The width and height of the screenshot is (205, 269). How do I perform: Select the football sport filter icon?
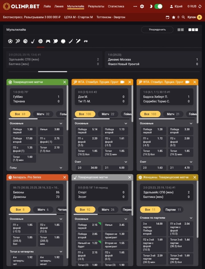click(x=10, y=41)
